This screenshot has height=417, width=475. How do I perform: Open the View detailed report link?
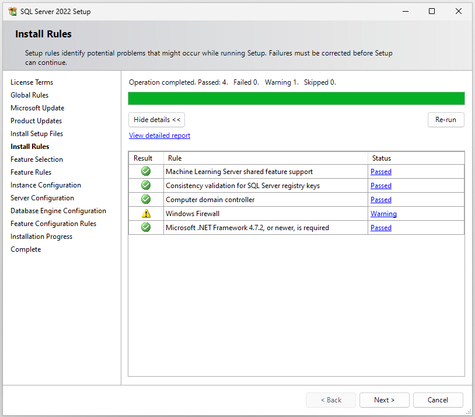159,135
